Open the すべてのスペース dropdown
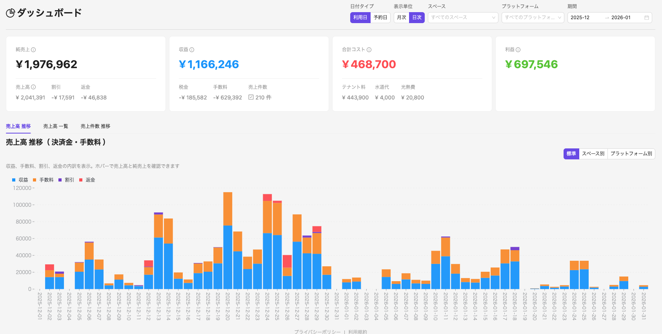Screen dimensions: 662x334 click(463, 18)
